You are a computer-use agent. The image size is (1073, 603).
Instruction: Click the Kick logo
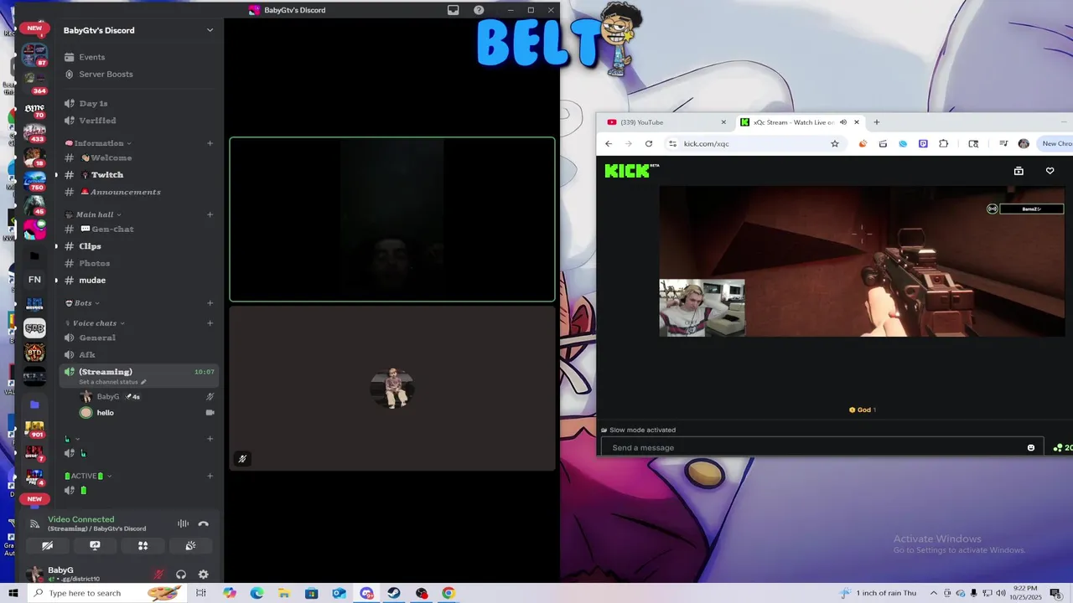pyautogui.click(x=630, y=171)
